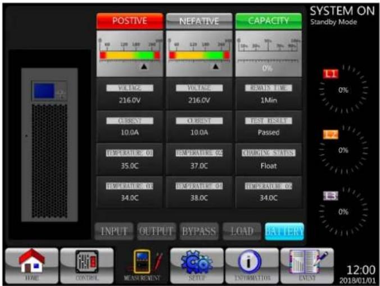Click the positive voltage gauge bar

(130, 55)
